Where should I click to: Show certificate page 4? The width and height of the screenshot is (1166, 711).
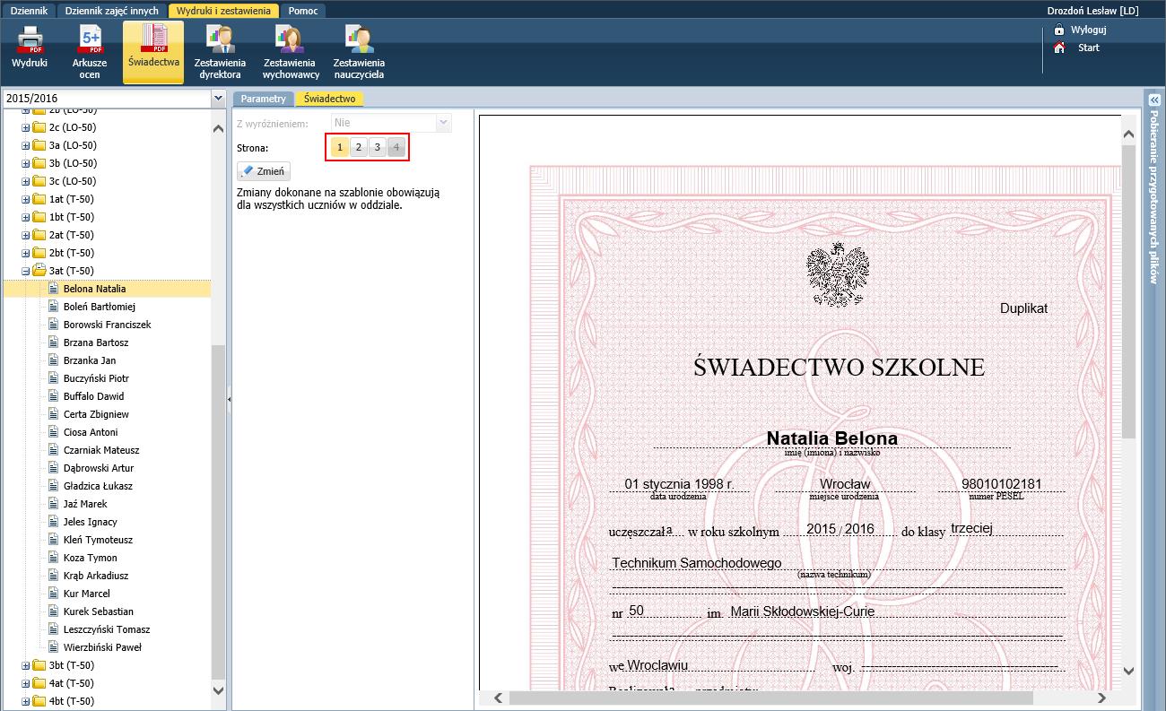point(396,147)
